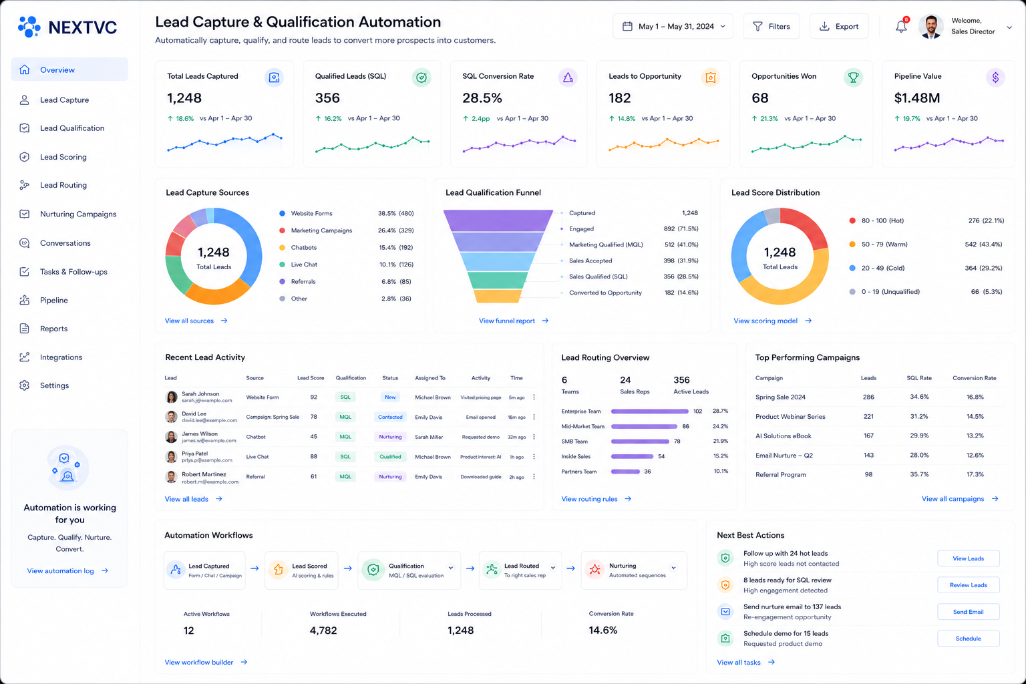Open the View automation log link
This screenshot has height=684, width=1026.
[67, 571]
